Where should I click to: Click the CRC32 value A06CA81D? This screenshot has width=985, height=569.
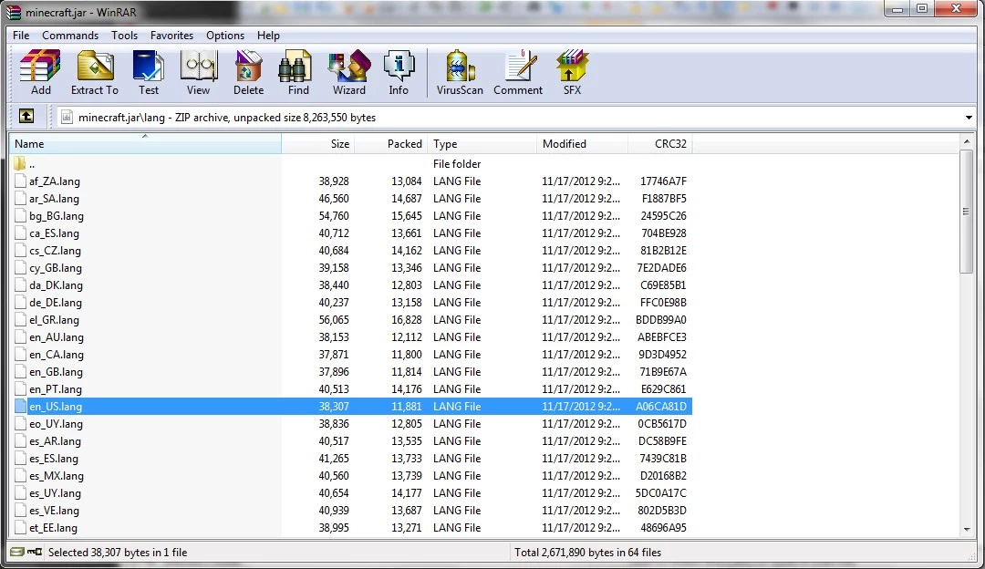click(x=661, y=407)
